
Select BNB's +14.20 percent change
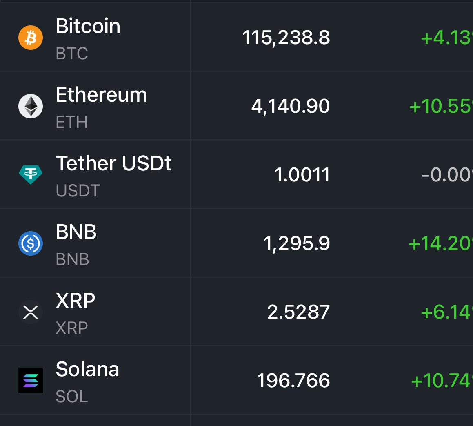(440, 244)
